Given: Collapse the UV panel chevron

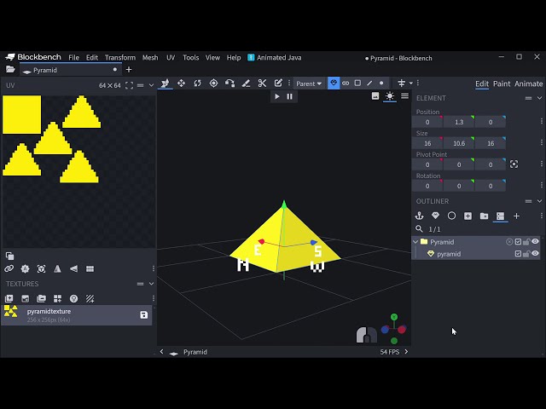Looking at the screenshot, I should coord(151,85).
